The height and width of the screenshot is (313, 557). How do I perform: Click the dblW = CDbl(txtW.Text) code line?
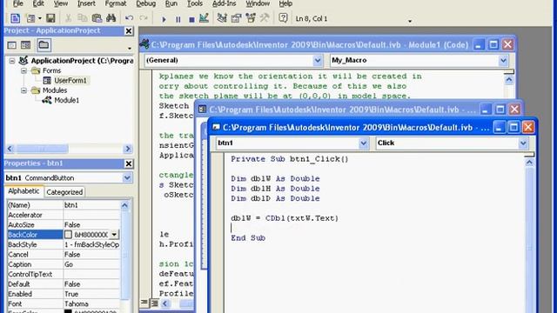click(285, 218)
